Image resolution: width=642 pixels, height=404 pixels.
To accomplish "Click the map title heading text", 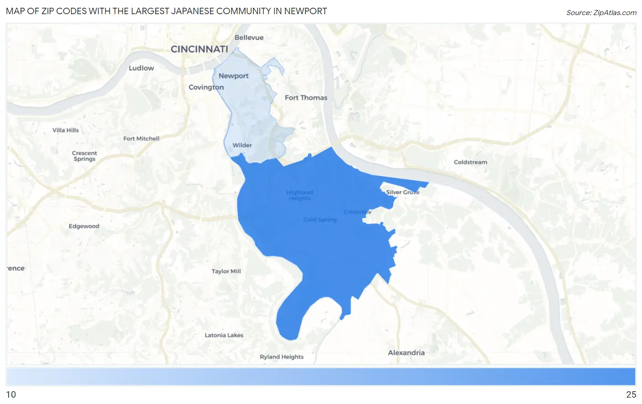I will pyautogui.click(x=166, y=11).
